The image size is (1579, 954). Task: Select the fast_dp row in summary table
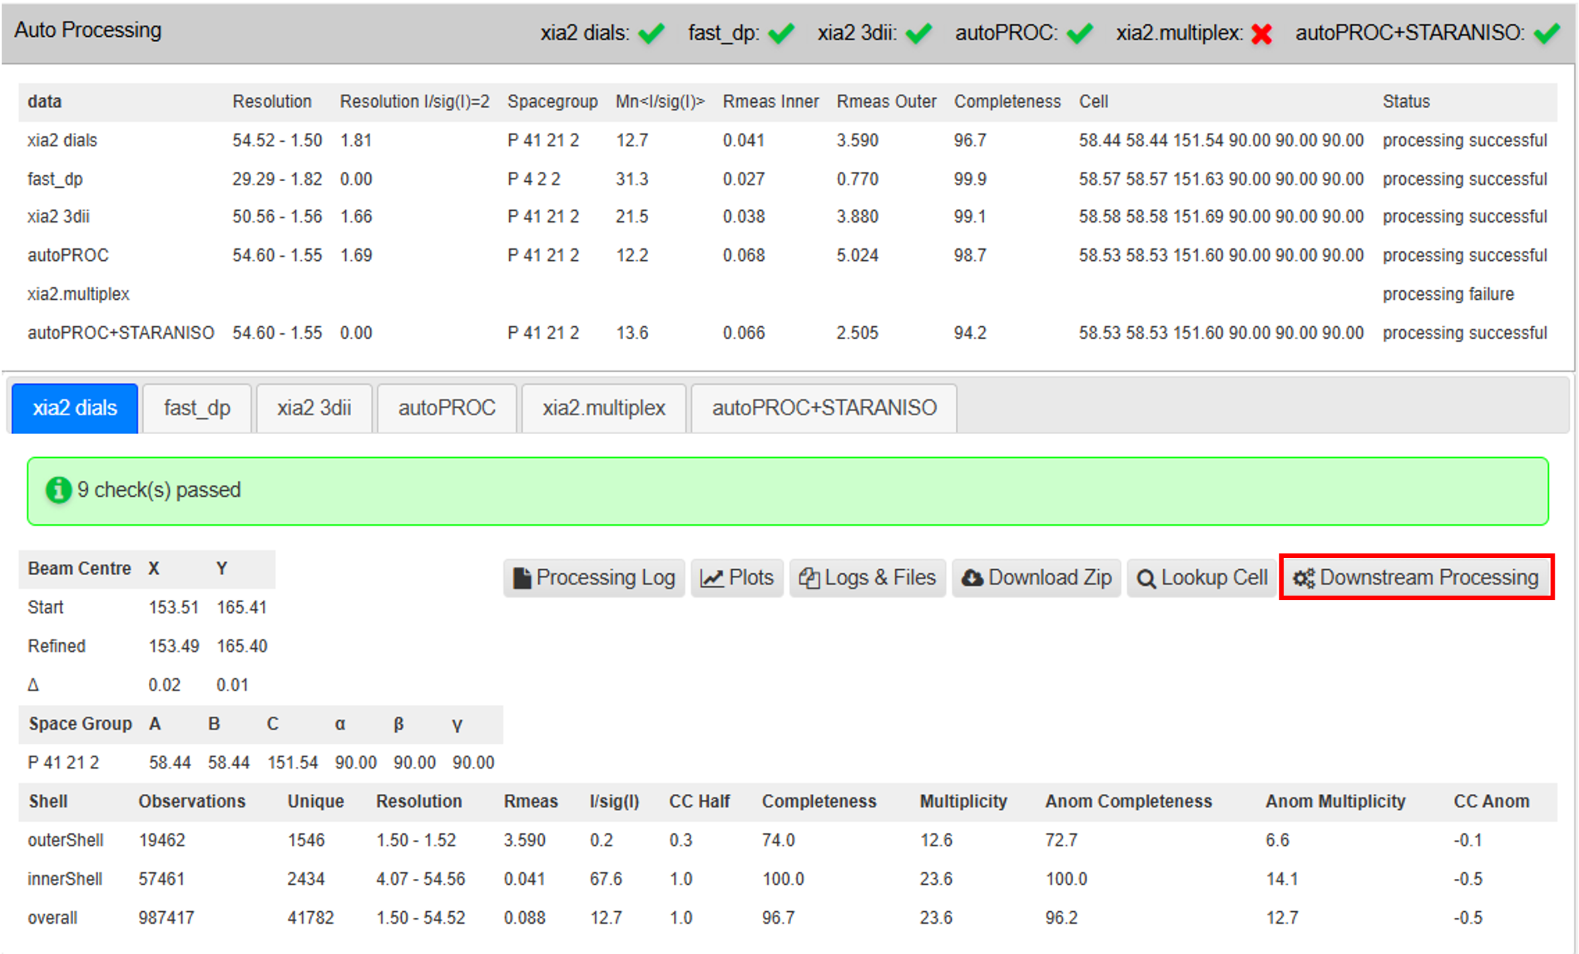point(788,179)
